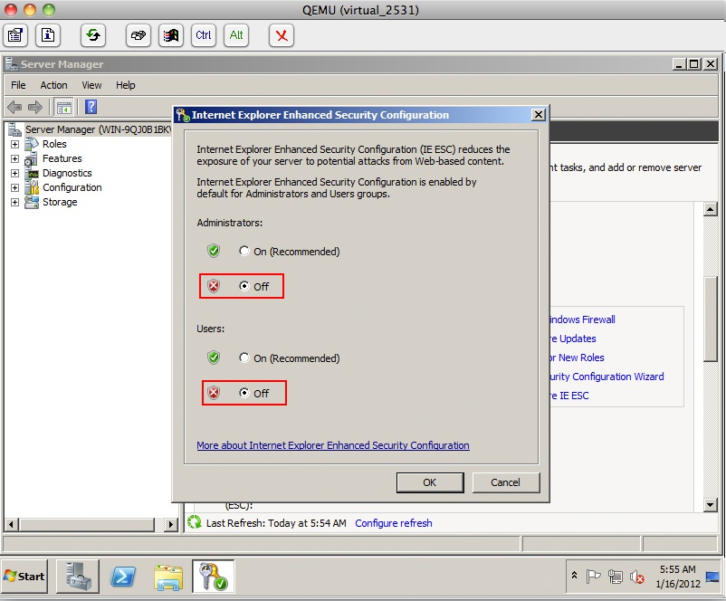The width and height of the screenshot is (726, 601).
Task: Click the QEMU keys toolbar icon
Action: pos(138,35)
